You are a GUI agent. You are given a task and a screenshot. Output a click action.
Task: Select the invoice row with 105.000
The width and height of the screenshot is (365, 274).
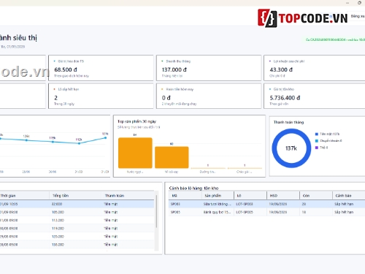pyautogui.click(x=77, y=212)
